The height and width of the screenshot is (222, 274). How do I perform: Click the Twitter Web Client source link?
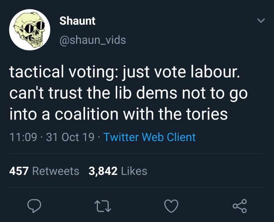150,137
